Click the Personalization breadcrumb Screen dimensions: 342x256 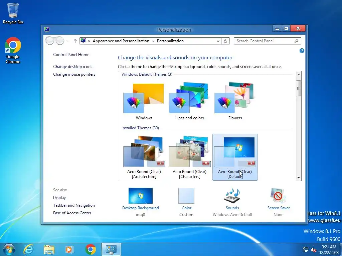pyautogui.click(x=170, y=41)
